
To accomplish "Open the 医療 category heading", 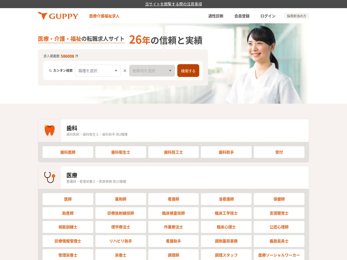I will [72, 175].
